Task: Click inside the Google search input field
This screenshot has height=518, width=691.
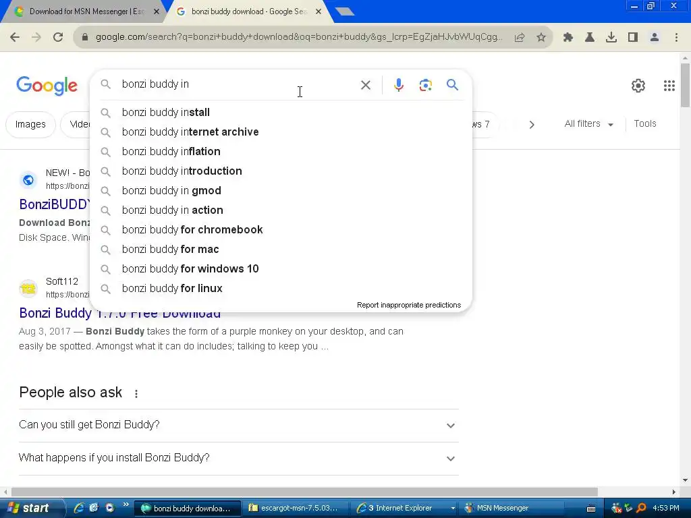Action: coord(238,84)
